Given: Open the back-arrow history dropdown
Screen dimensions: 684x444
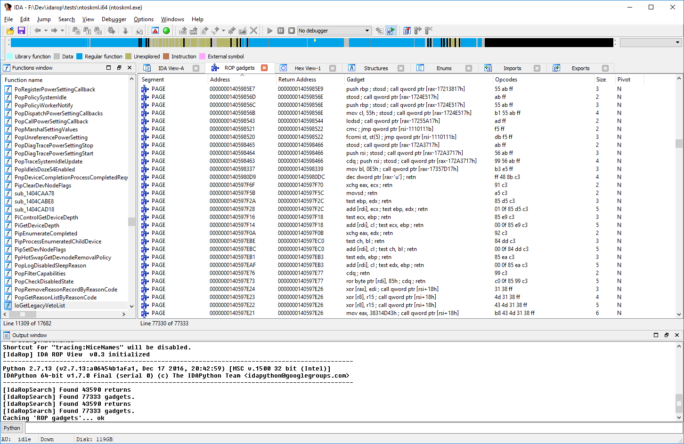Looking at the screenshot, I should [46, 31].
